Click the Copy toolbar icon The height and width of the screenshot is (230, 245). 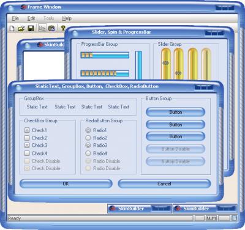tap(42, 28)
